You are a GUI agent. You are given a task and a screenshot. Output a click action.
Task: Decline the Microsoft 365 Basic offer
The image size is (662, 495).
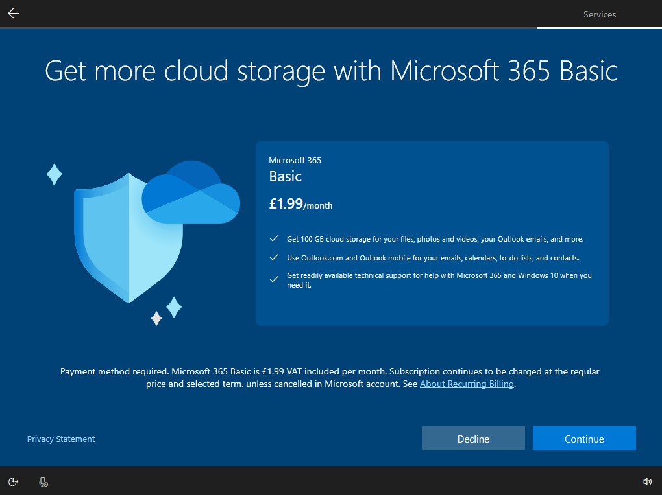coord(473,439)
